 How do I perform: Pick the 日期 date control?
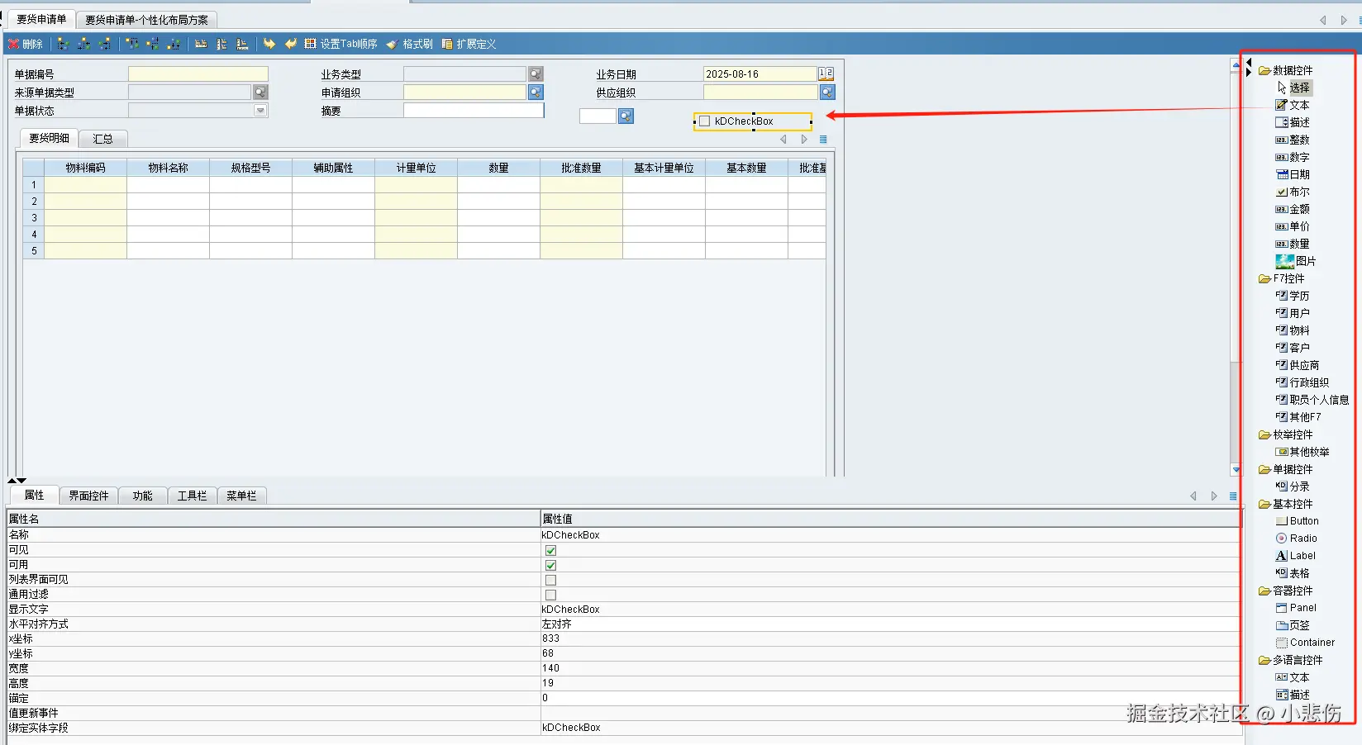[x=1293, y=174]
